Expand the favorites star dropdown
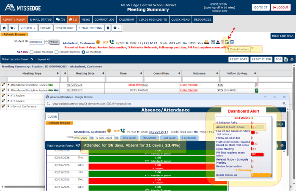 point(14,28)
